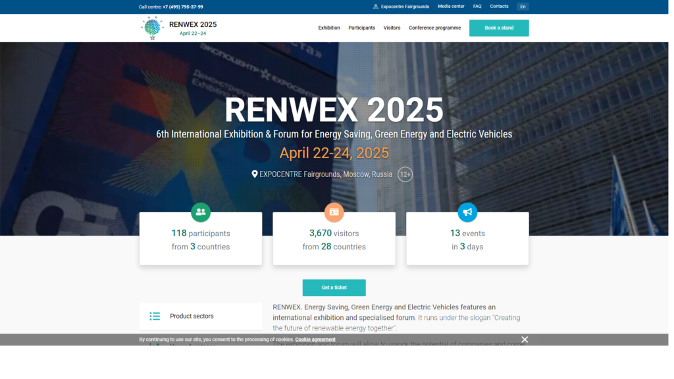
Task: Open the Cookie agreement link
Action: pyautogui.click(x=315, y=340)
